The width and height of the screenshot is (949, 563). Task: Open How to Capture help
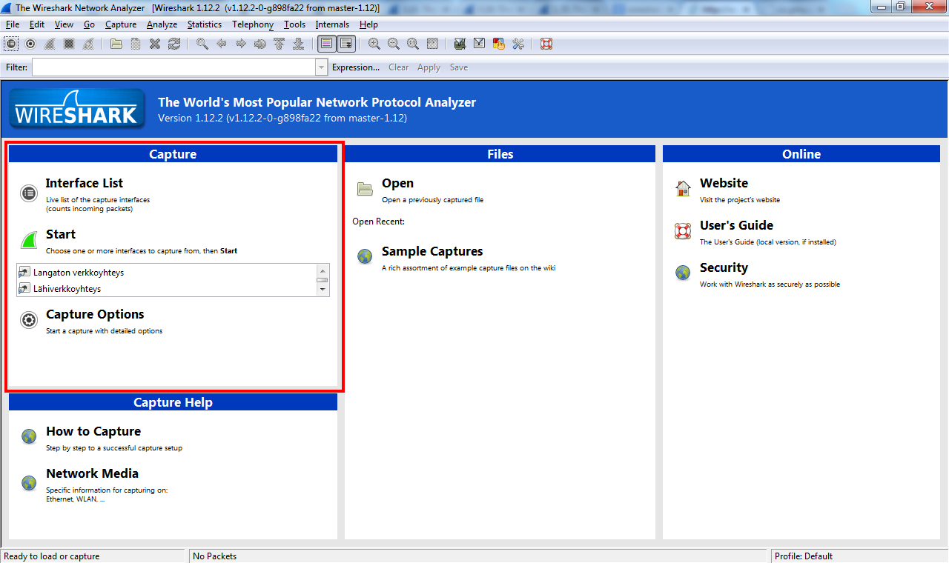93,431
